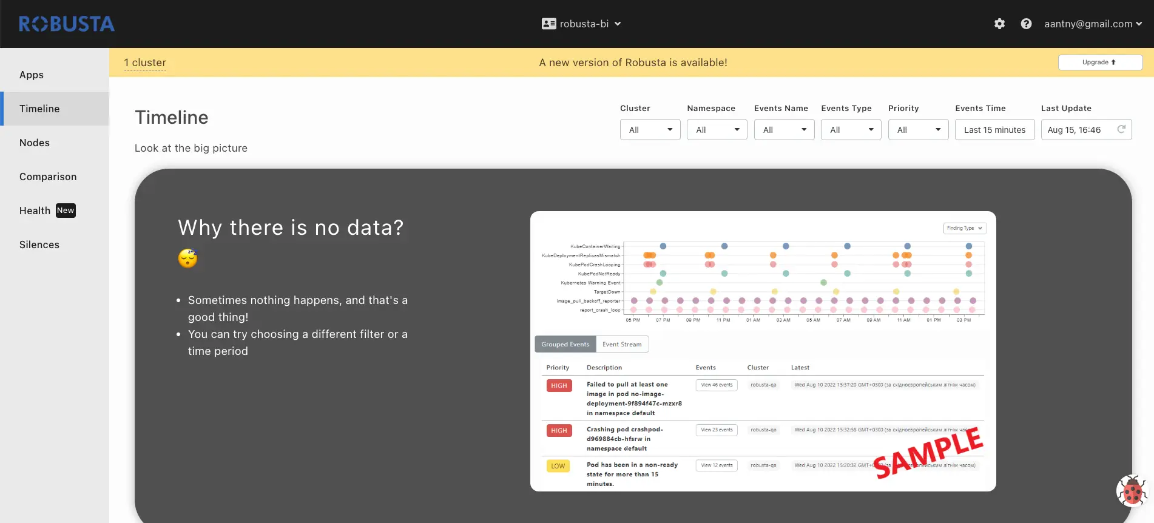Click the Pod non-ready state description
This screenshot has height=523, width=1154.
pyautogui.click(x=632, y=474)
